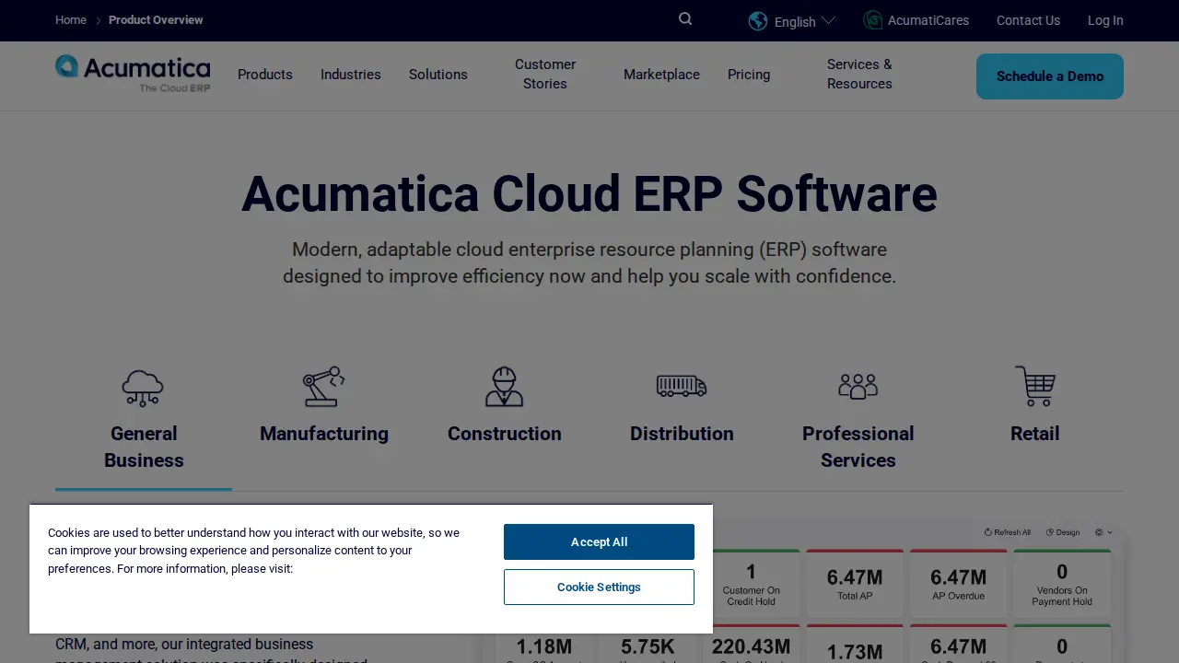Go to Home breadcrumb
The width and height of the screenshot is (1179, 663).
[x=71, y=20]
